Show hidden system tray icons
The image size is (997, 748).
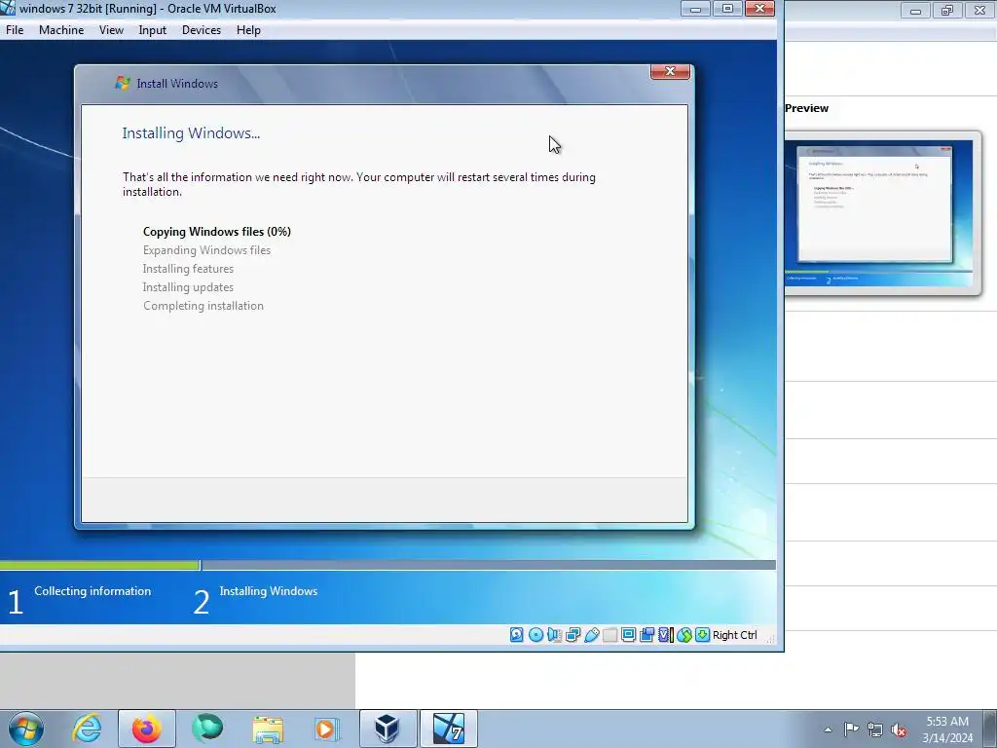(x=828, y=729)
